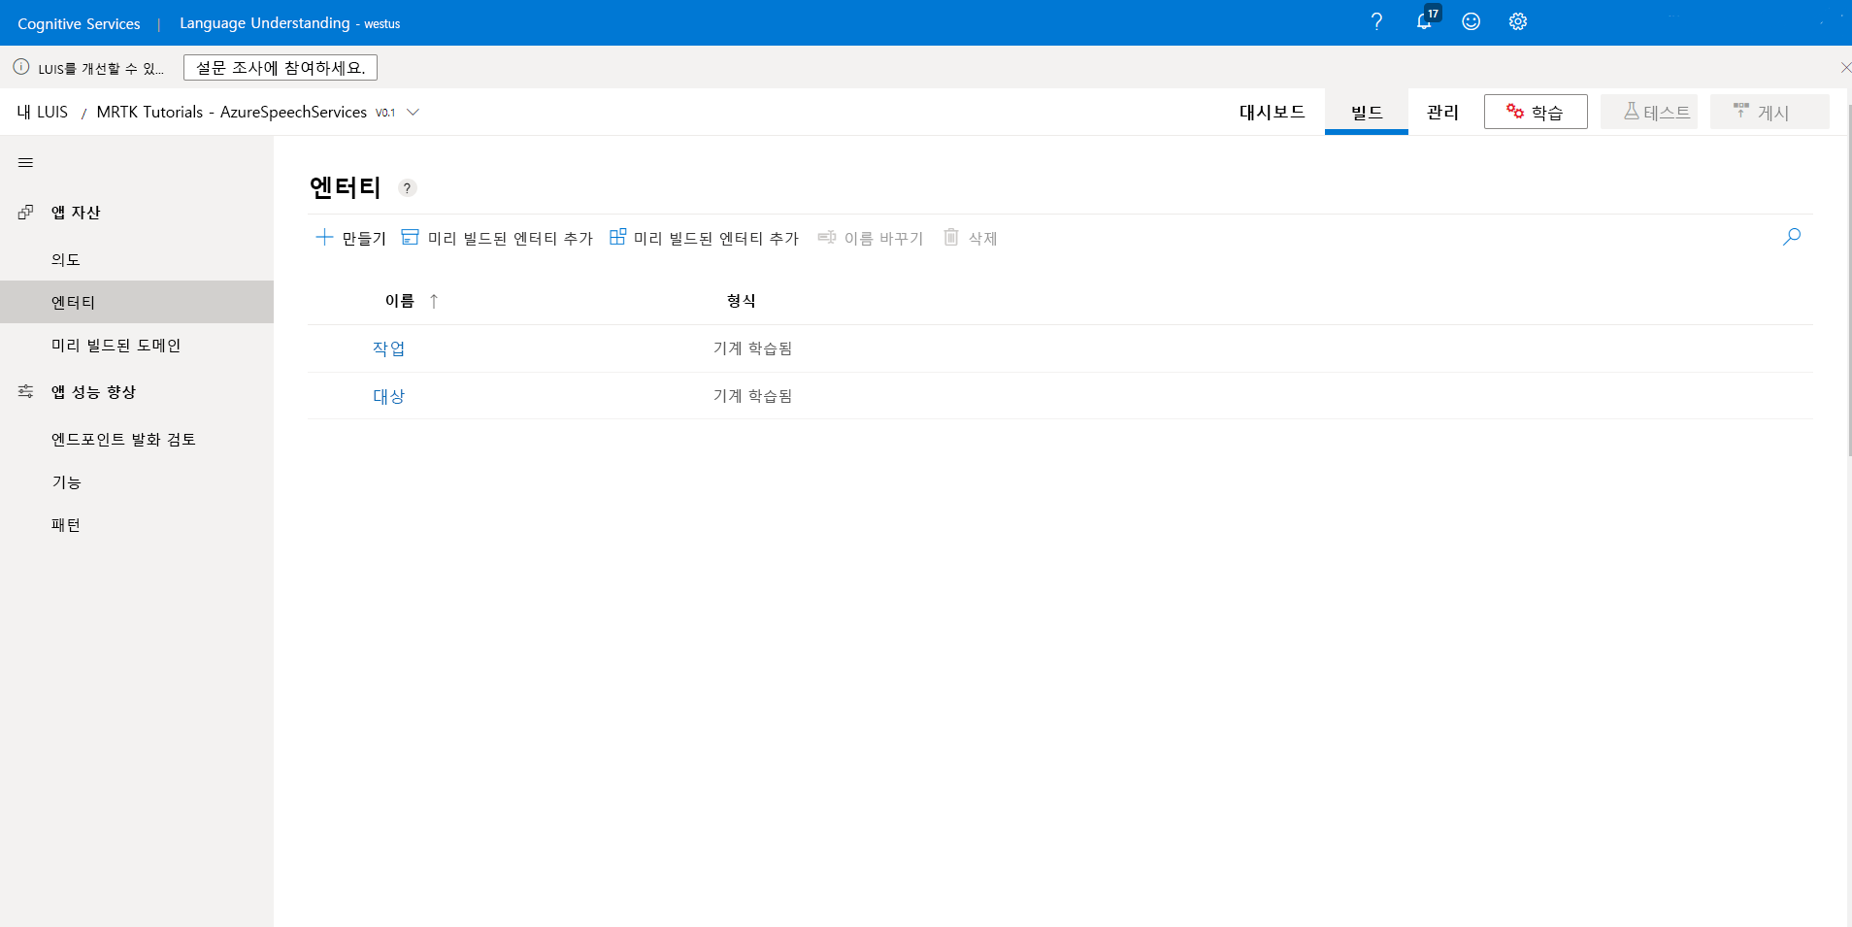Click 기계 학습됨 type in 작업 row
Viewport: 1852px width, 927px height.
[752, 348]
